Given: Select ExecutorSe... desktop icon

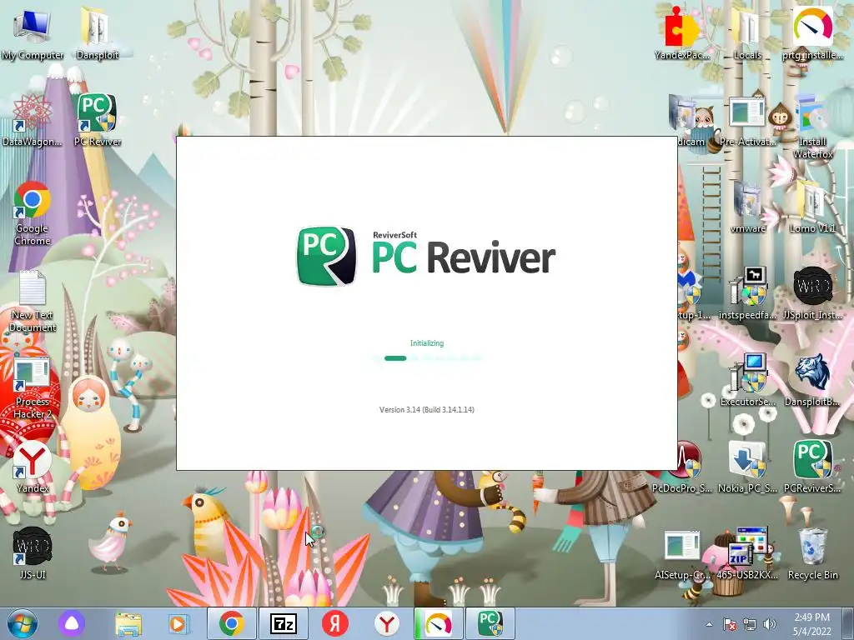Looking at the screenshot, I should (747, 380).
